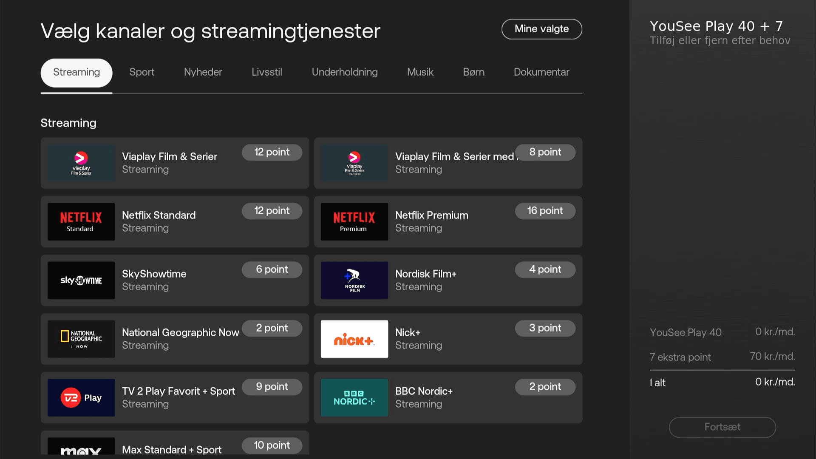The width and height of the screenshot is (816, 459).
Task: Click the Netflix Premium logo thumbnail
Action: 354,221
